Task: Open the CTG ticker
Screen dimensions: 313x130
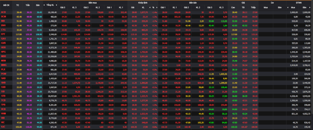Action: click(x=3, y=30)
